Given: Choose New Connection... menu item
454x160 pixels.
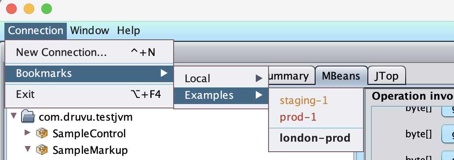Looking at the screenshot, I should [x=89, y=52].
